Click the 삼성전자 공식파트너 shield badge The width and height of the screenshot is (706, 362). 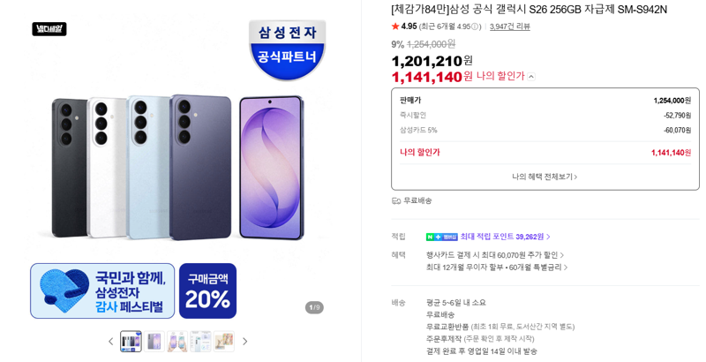pos(288,49)
